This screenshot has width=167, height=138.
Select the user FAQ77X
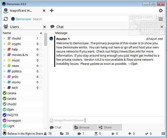(x=23, y=115)
